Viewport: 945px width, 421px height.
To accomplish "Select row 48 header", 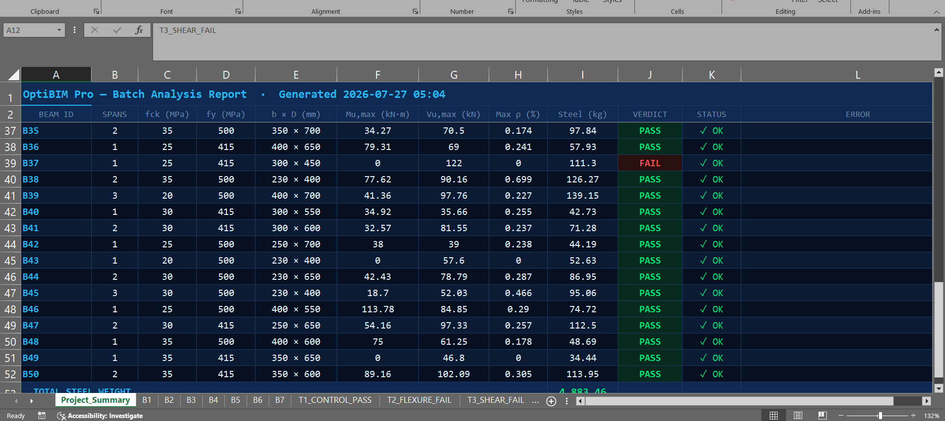I will coord(10,309).
